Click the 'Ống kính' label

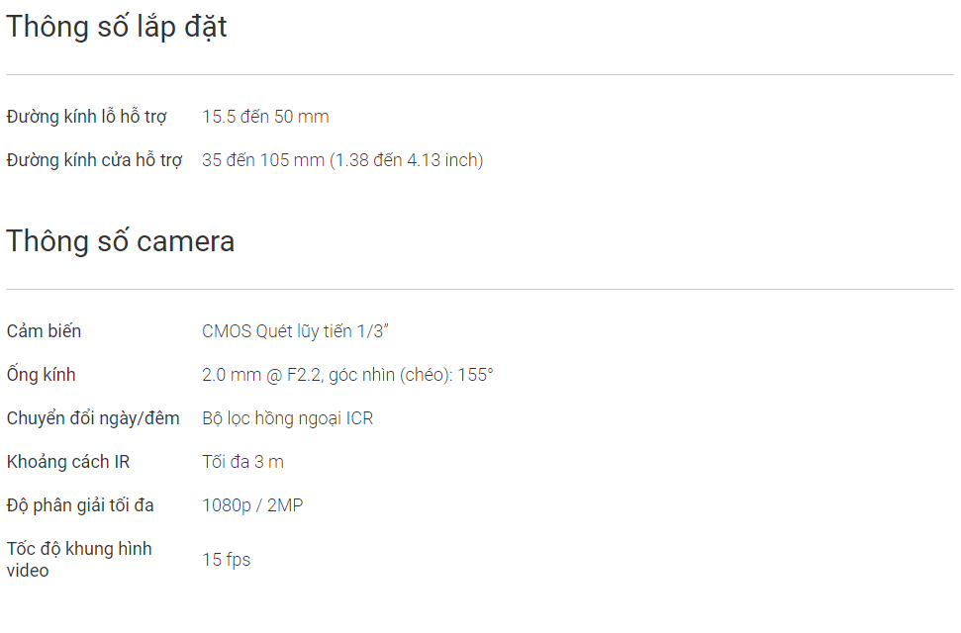41,374
